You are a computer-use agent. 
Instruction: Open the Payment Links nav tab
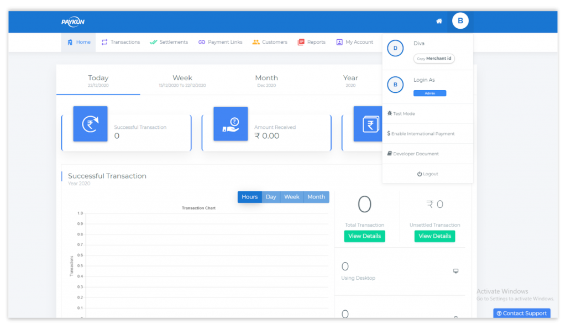pos(220,42)
